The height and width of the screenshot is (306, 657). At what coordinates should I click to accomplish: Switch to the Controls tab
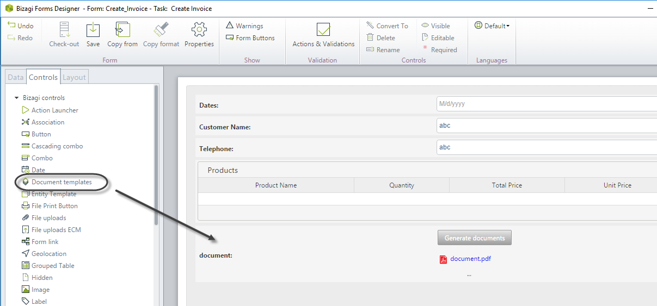pyautogui.click(x=44, y=77)
